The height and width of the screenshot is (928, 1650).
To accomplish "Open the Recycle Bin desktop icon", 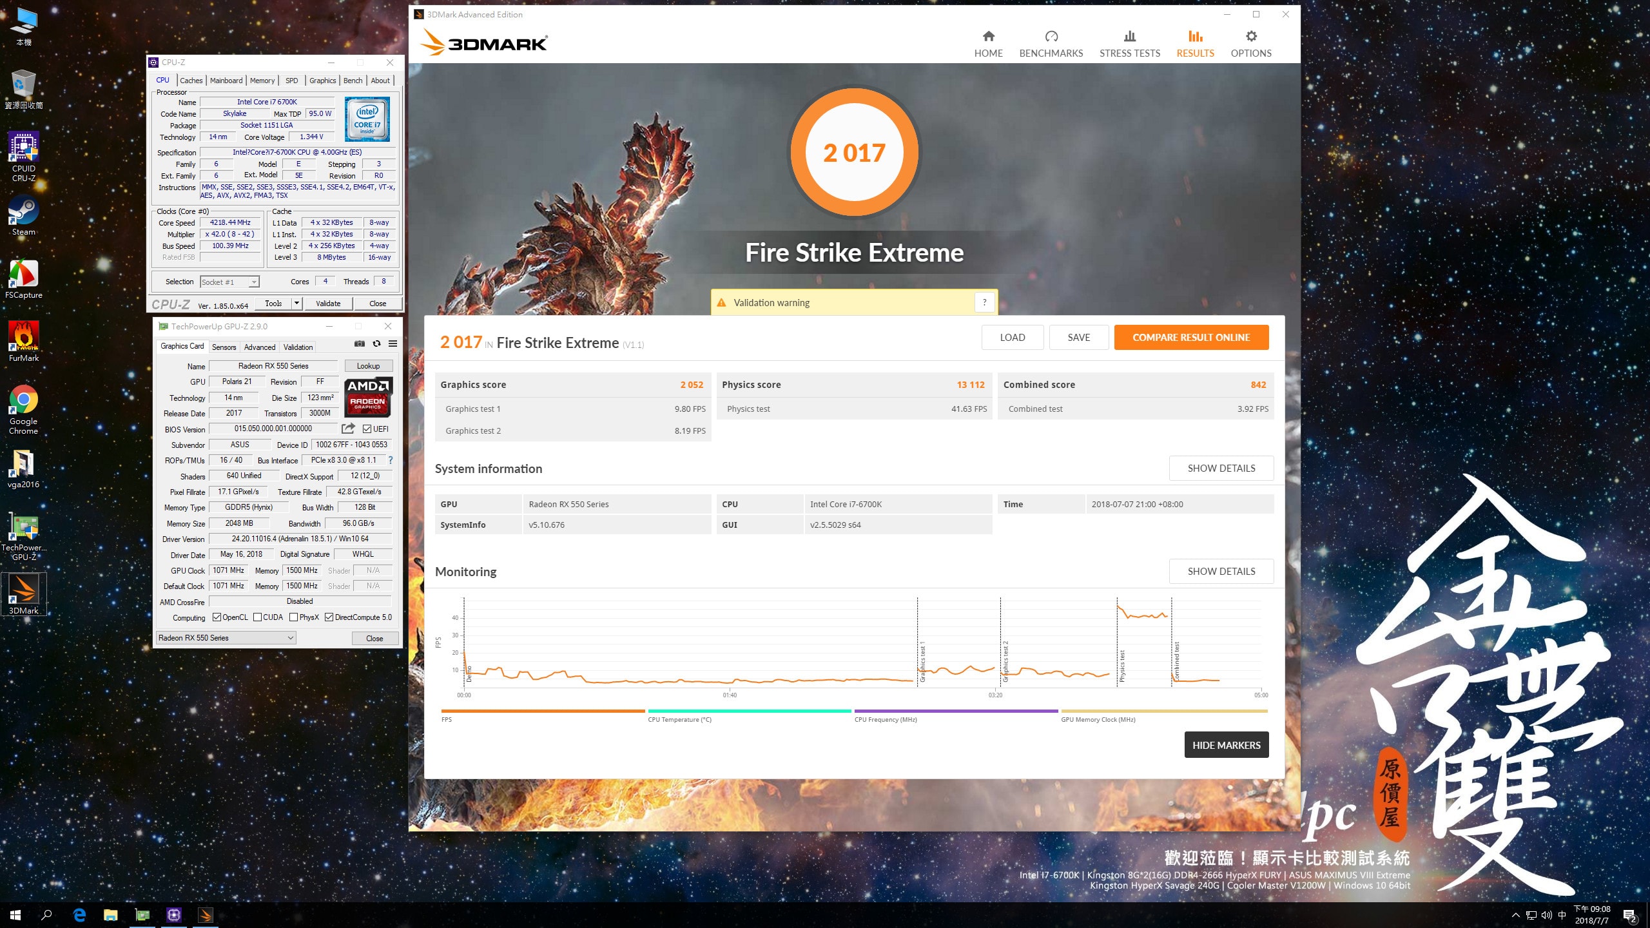I will point(23,90).
